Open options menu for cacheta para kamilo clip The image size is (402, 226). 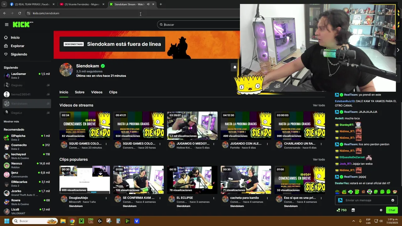(x=267, y=198)
